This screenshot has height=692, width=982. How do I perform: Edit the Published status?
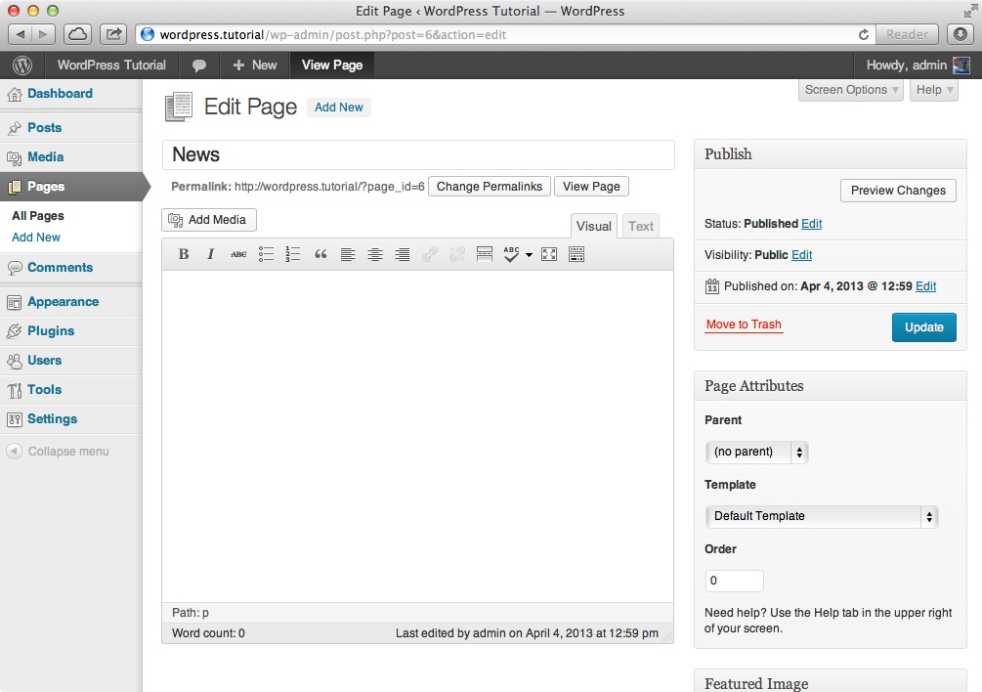coord(811,224)
